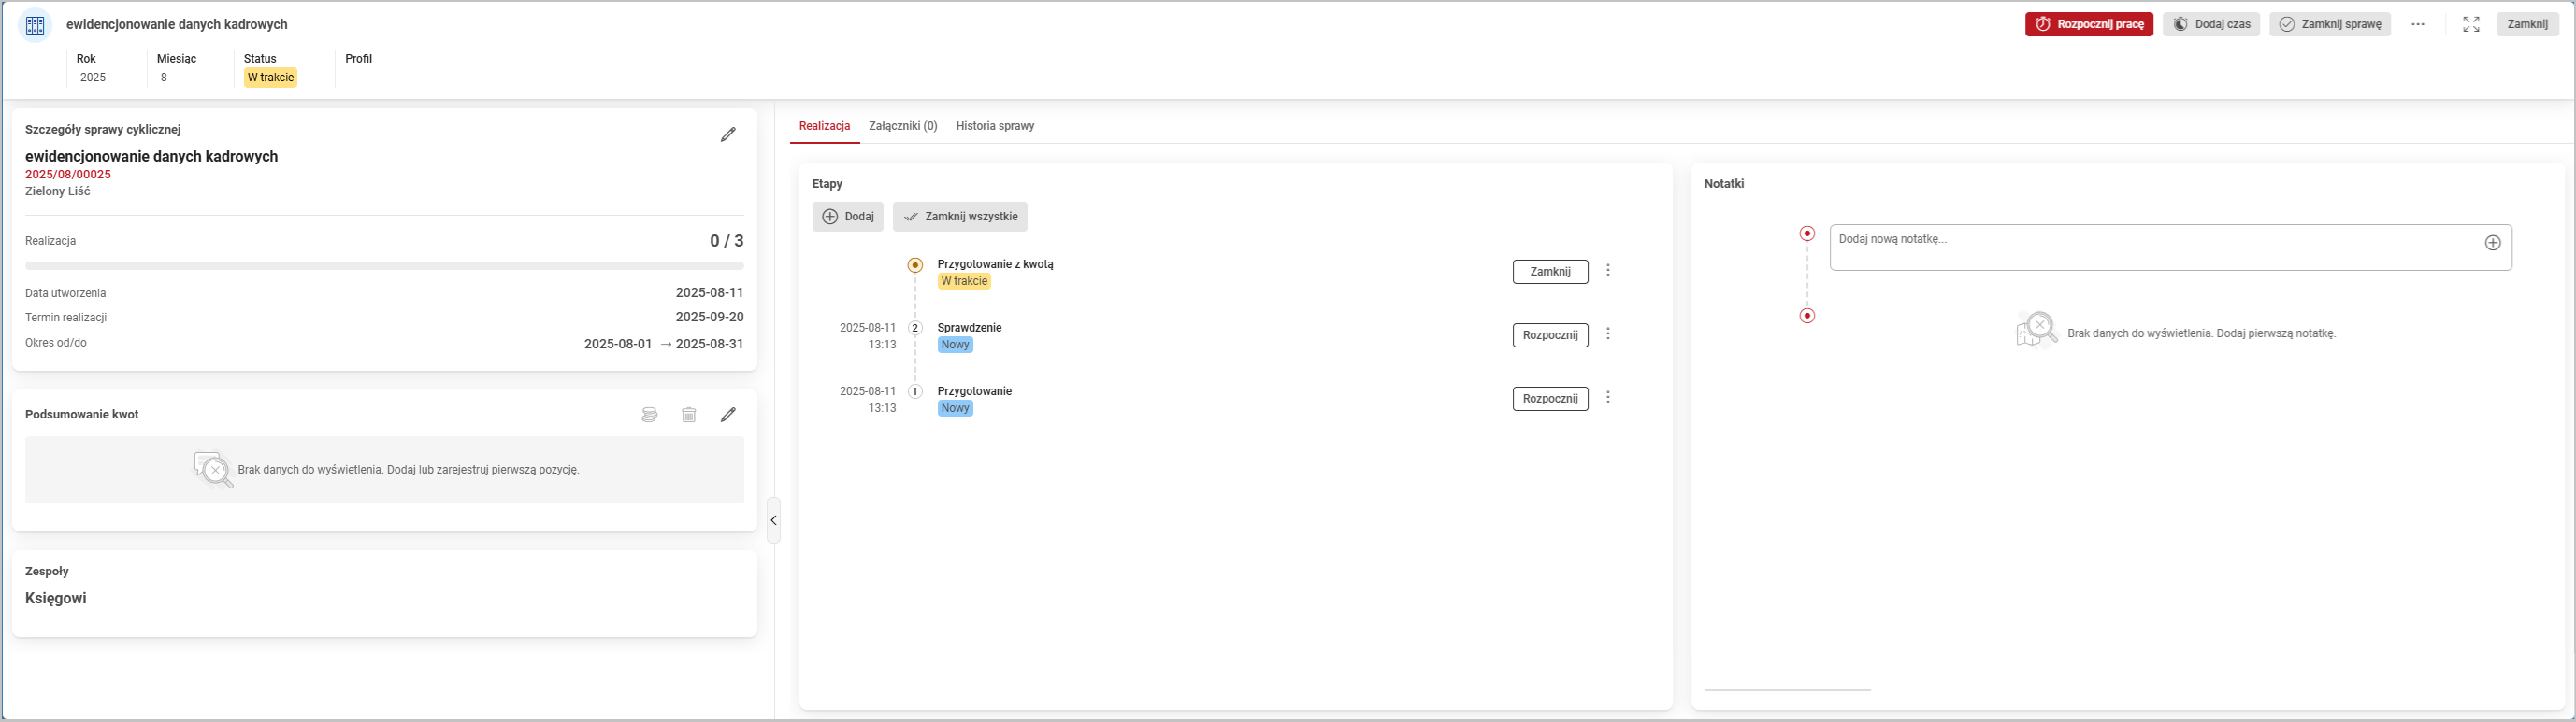This screenshot has width=2576, height=722.
Task: Click the app grid icon beside the title
Action: tap(35, 25)
